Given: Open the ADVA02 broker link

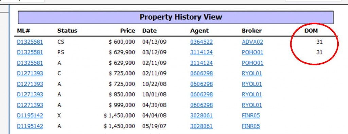Looking at the screenshot, I should [253, 42].
